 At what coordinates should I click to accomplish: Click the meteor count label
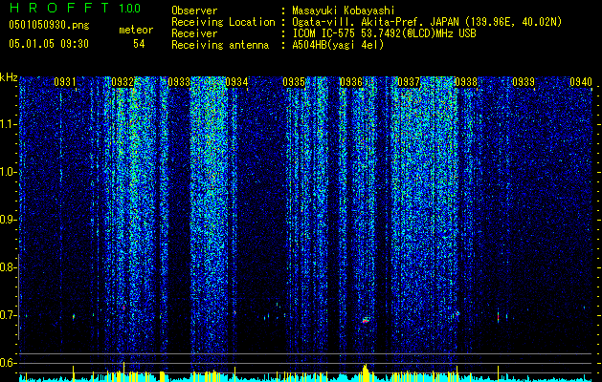[x=136, y=30]
